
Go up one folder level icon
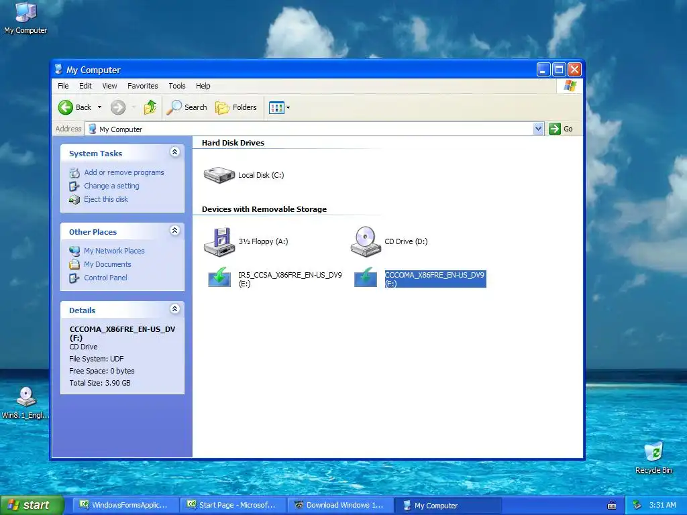pos(150,107)
